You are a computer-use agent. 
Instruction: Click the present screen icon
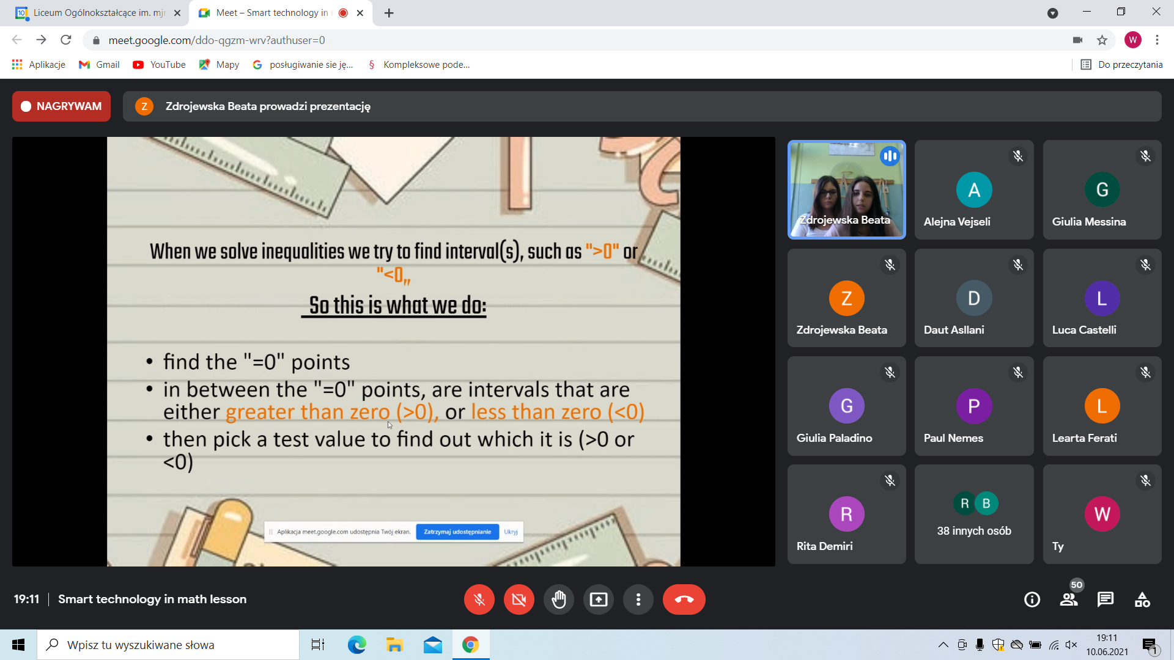(x=599, y=599)
